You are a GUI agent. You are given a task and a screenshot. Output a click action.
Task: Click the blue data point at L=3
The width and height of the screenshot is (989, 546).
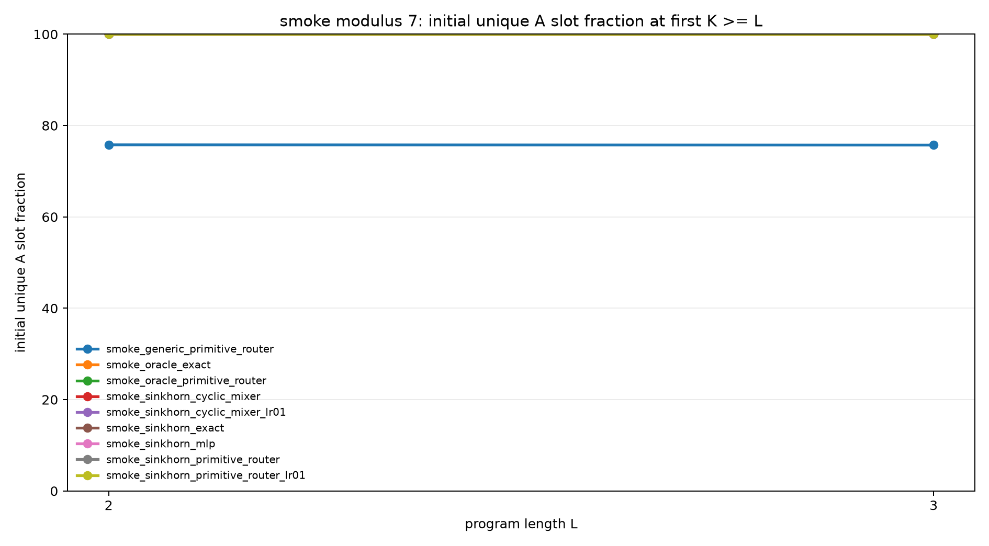934,145
